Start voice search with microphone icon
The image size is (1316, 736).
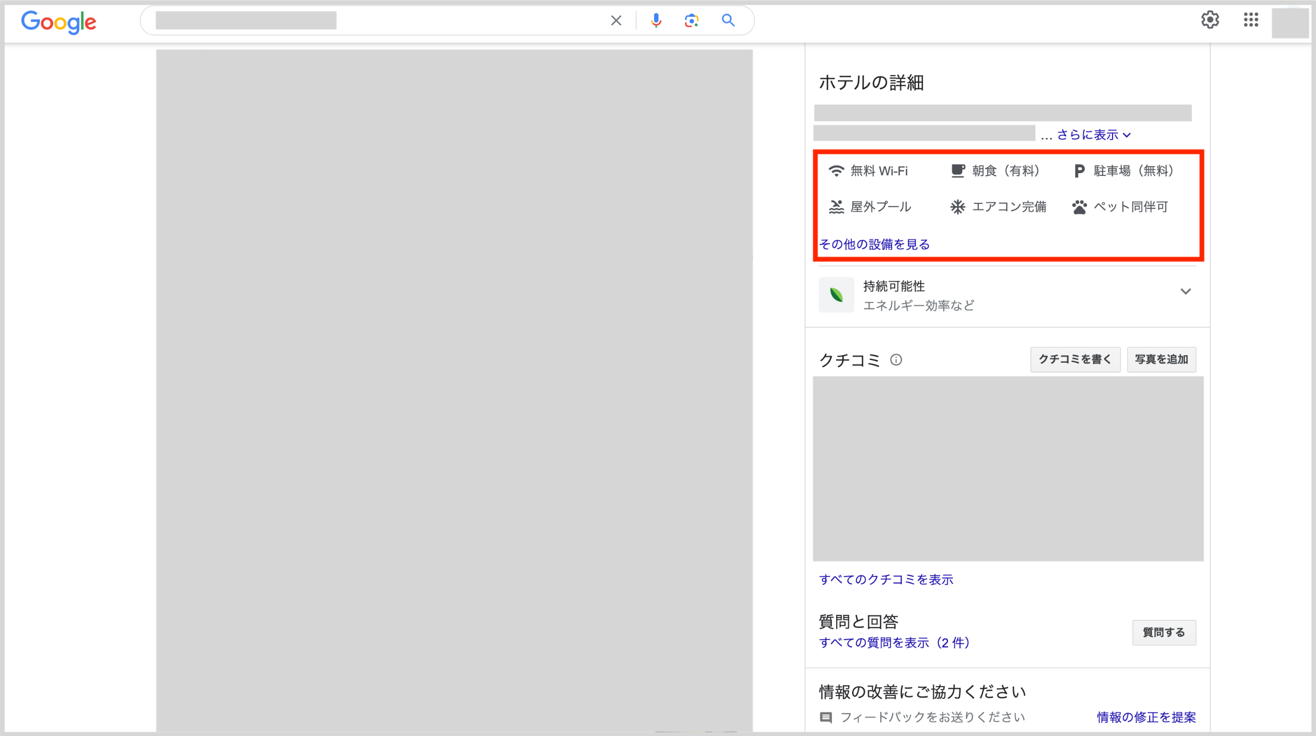point(656,21)
